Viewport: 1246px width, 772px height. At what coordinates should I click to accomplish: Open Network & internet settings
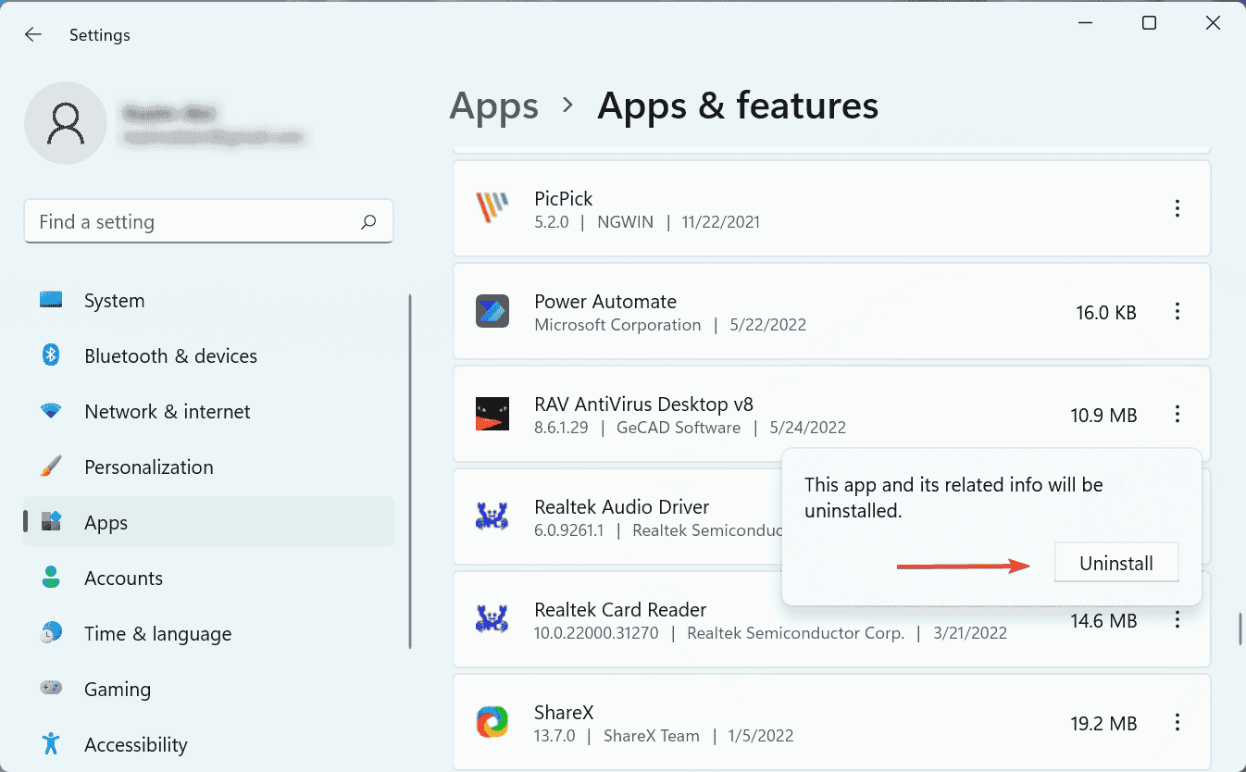[x=208, y=412]
